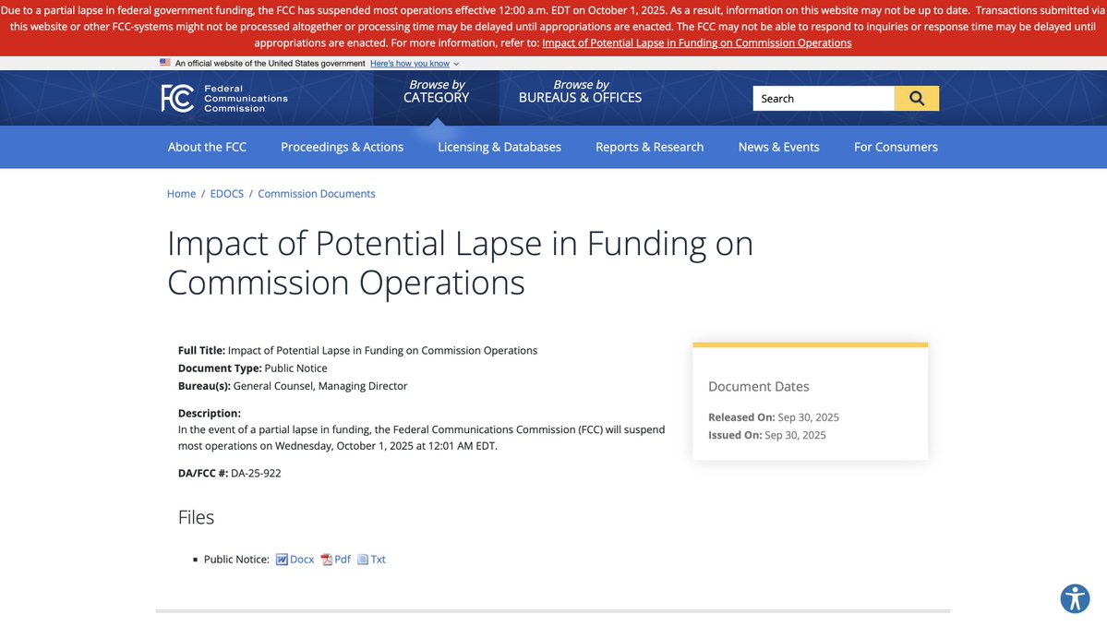Image resolution: width=1107 pixels, height=627 pixels.
Task: Focus the Search input field
Action: (x=824, y=98)
